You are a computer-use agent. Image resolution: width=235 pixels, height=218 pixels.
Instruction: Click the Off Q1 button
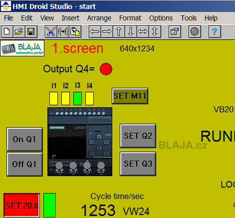click(24, 164)
